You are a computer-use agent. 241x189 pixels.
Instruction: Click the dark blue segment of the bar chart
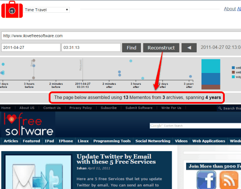[211, 79]
